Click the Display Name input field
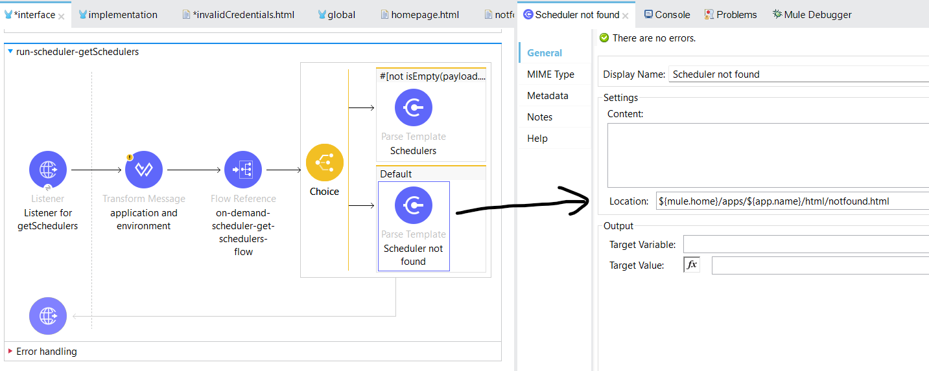Image resolution: width=929 pixels, height=371 pixels. [797, 74]
